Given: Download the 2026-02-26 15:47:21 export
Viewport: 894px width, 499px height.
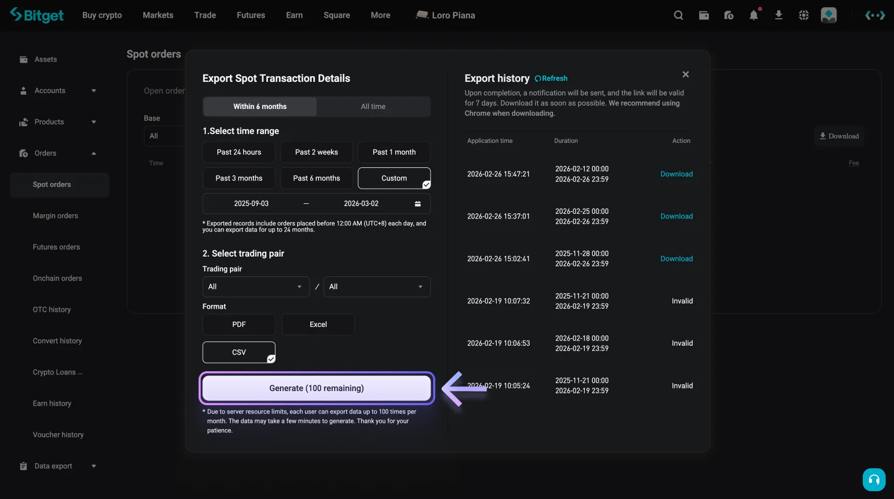Looking at the screenshot, I should 676,174.
